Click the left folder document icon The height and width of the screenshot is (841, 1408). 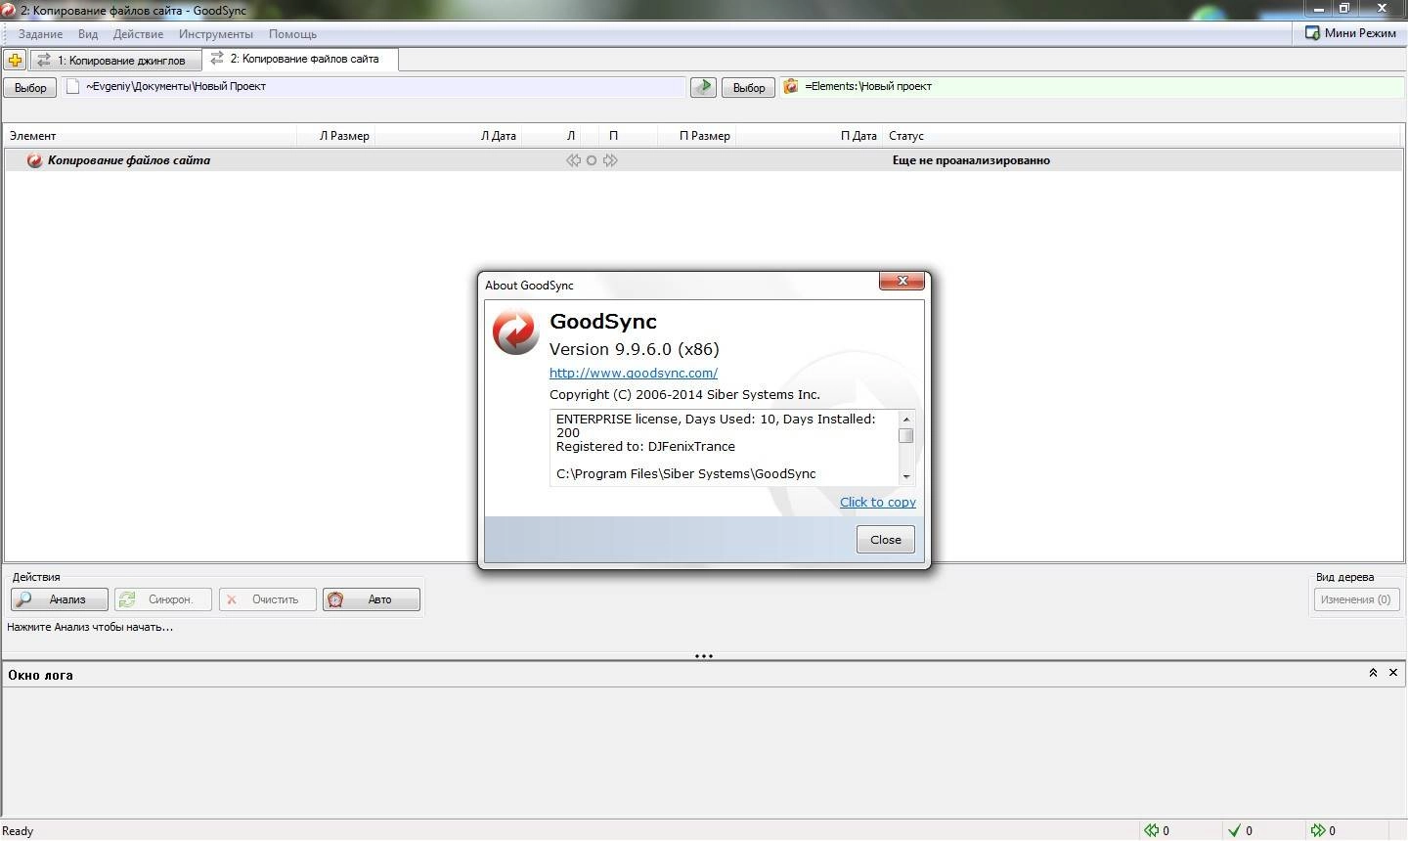[x=72, y=86]
